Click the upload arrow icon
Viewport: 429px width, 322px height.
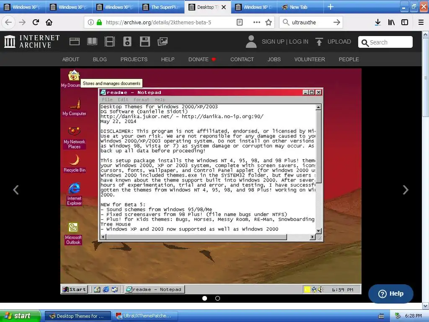(319, 42)
